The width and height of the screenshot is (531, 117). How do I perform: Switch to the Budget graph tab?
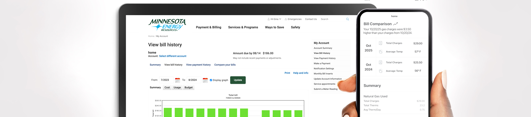tap(189, 88)
